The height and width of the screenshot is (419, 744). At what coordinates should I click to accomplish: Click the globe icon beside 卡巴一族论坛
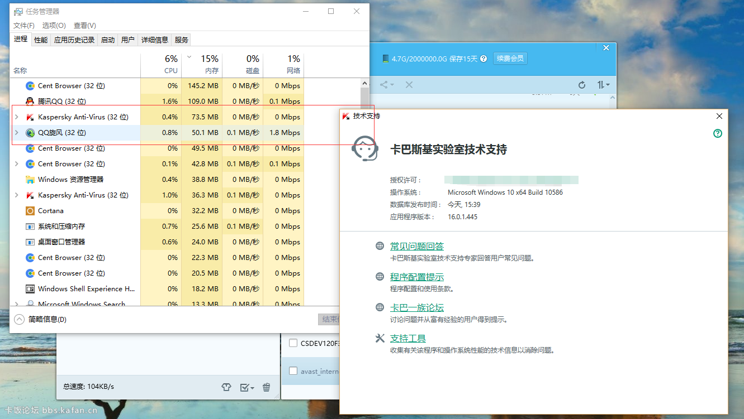[x=380, y=307]
